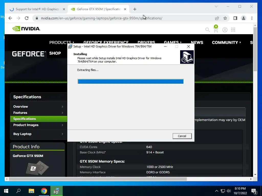The width and height of the screenshot is (262, 196).
Task: Close the Intel driver Setup dialog
Action: (189, 46)
